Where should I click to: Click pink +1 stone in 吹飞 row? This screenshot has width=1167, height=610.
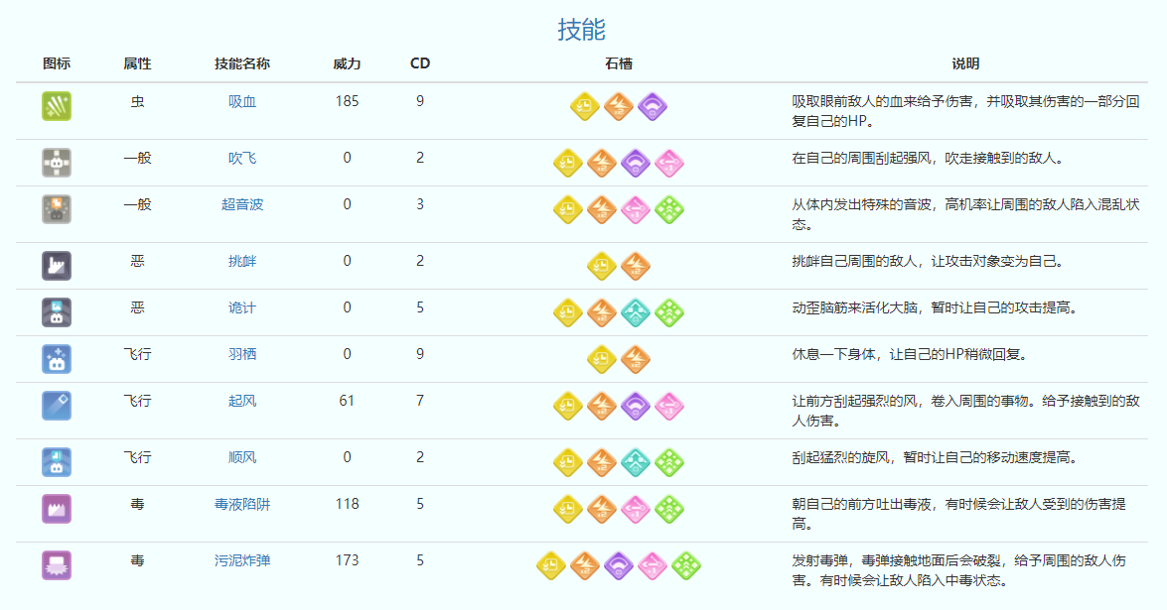(x=669, y=163)
